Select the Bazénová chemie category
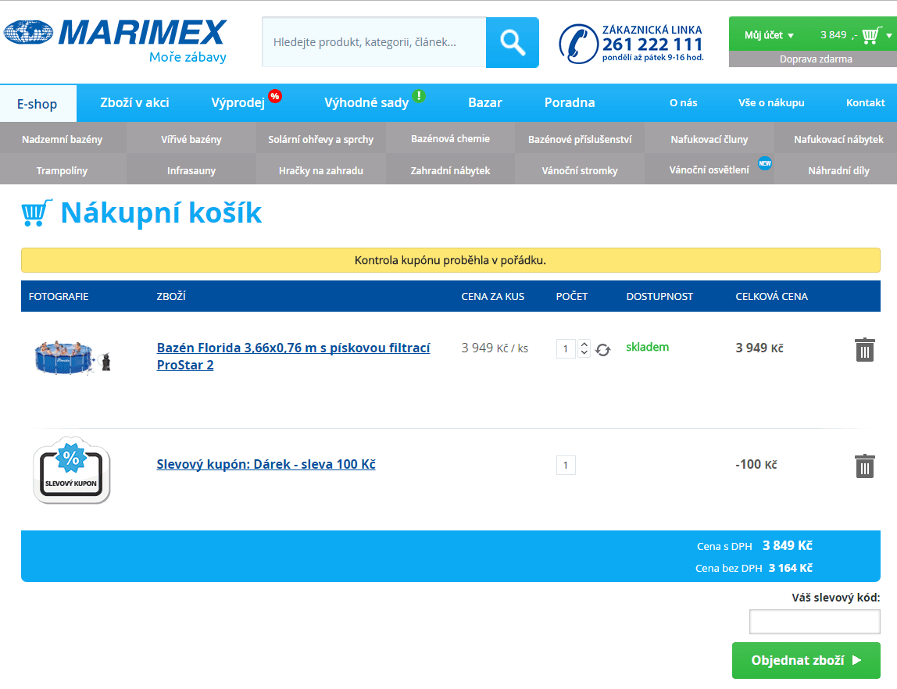The image size is (897, 689). [x=450, y=138]
